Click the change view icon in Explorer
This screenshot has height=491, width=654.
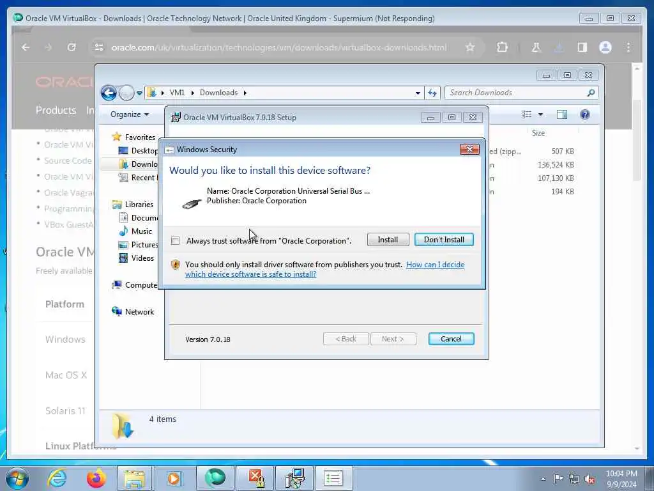(527, 114)
